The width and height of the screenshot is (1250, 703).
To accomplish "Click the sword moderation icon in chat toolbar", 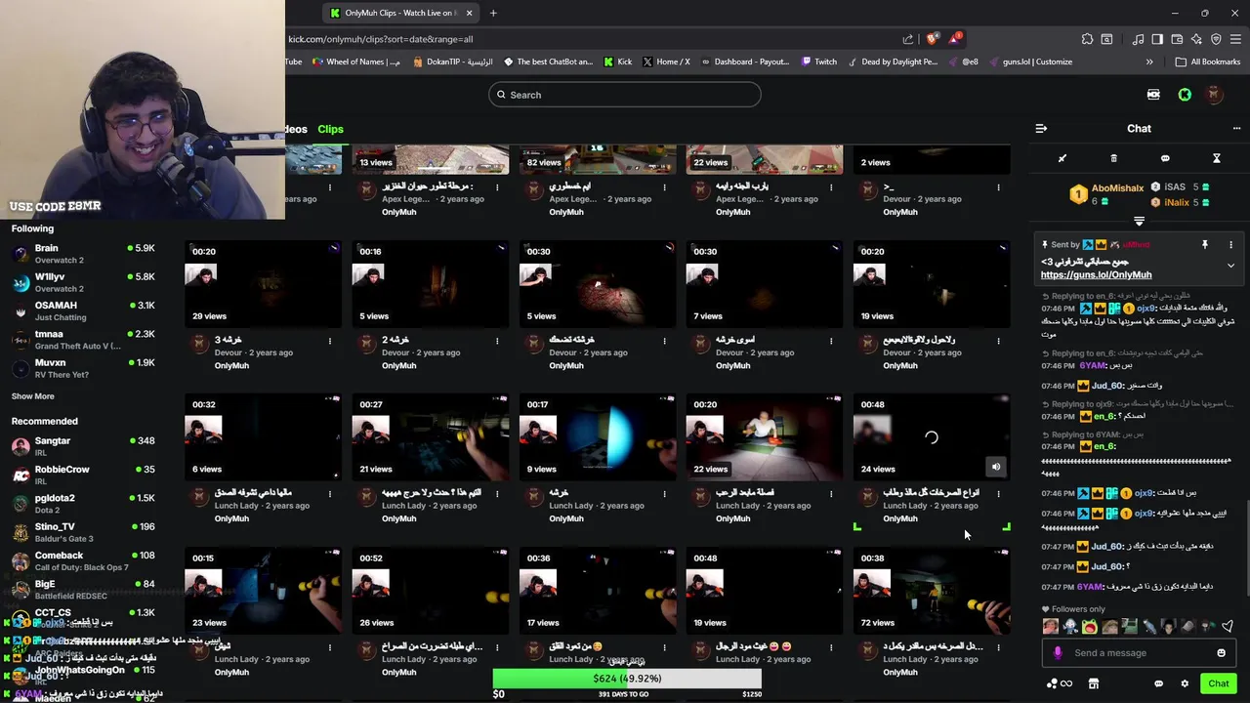I will click(1062, 158).
